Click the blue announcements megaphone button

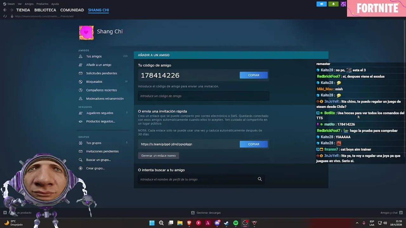click(321, 4)
